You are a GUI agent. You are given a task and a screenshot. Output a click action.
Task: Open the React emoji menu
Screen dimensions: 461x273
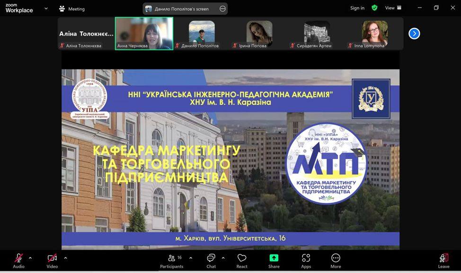click(x=242, y=261)
